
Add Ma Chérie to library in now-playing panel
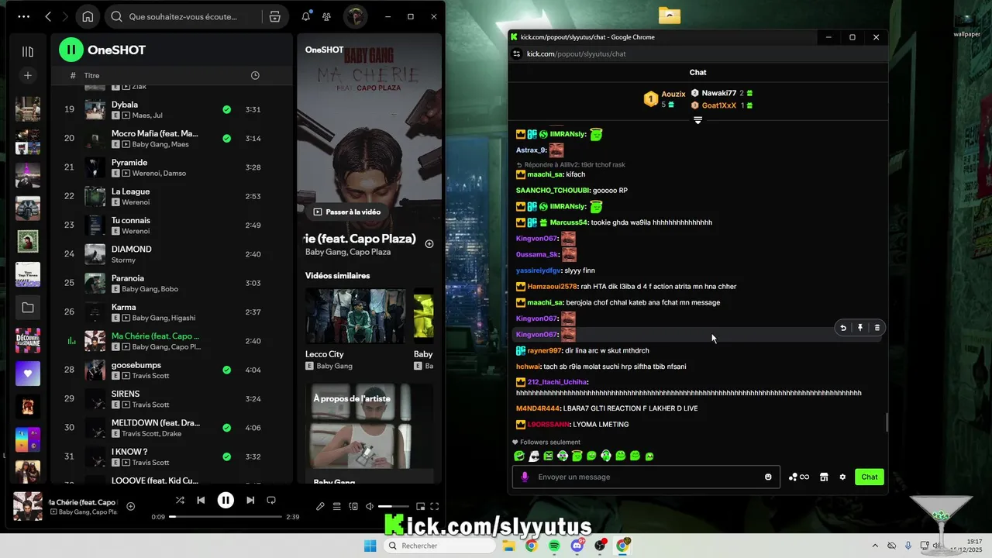[429, 243]
